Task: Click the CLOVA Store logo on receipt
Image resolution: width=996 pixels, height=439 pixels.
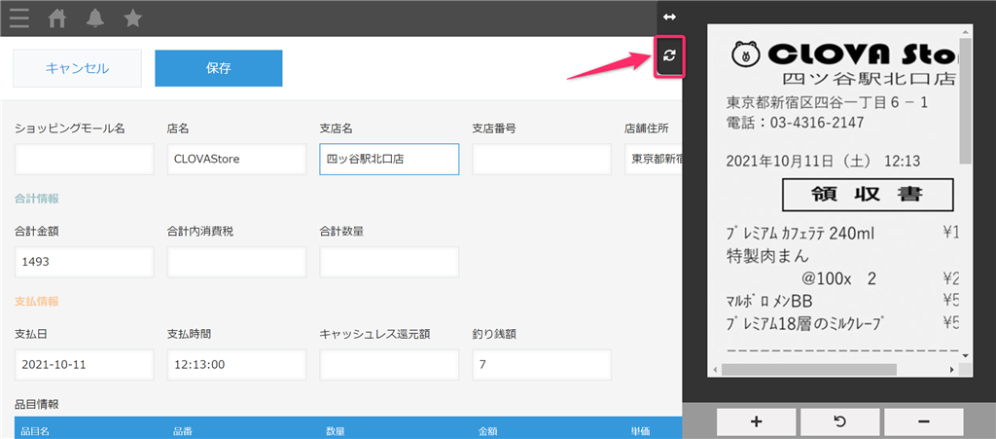Action: (x=846, y=55)
